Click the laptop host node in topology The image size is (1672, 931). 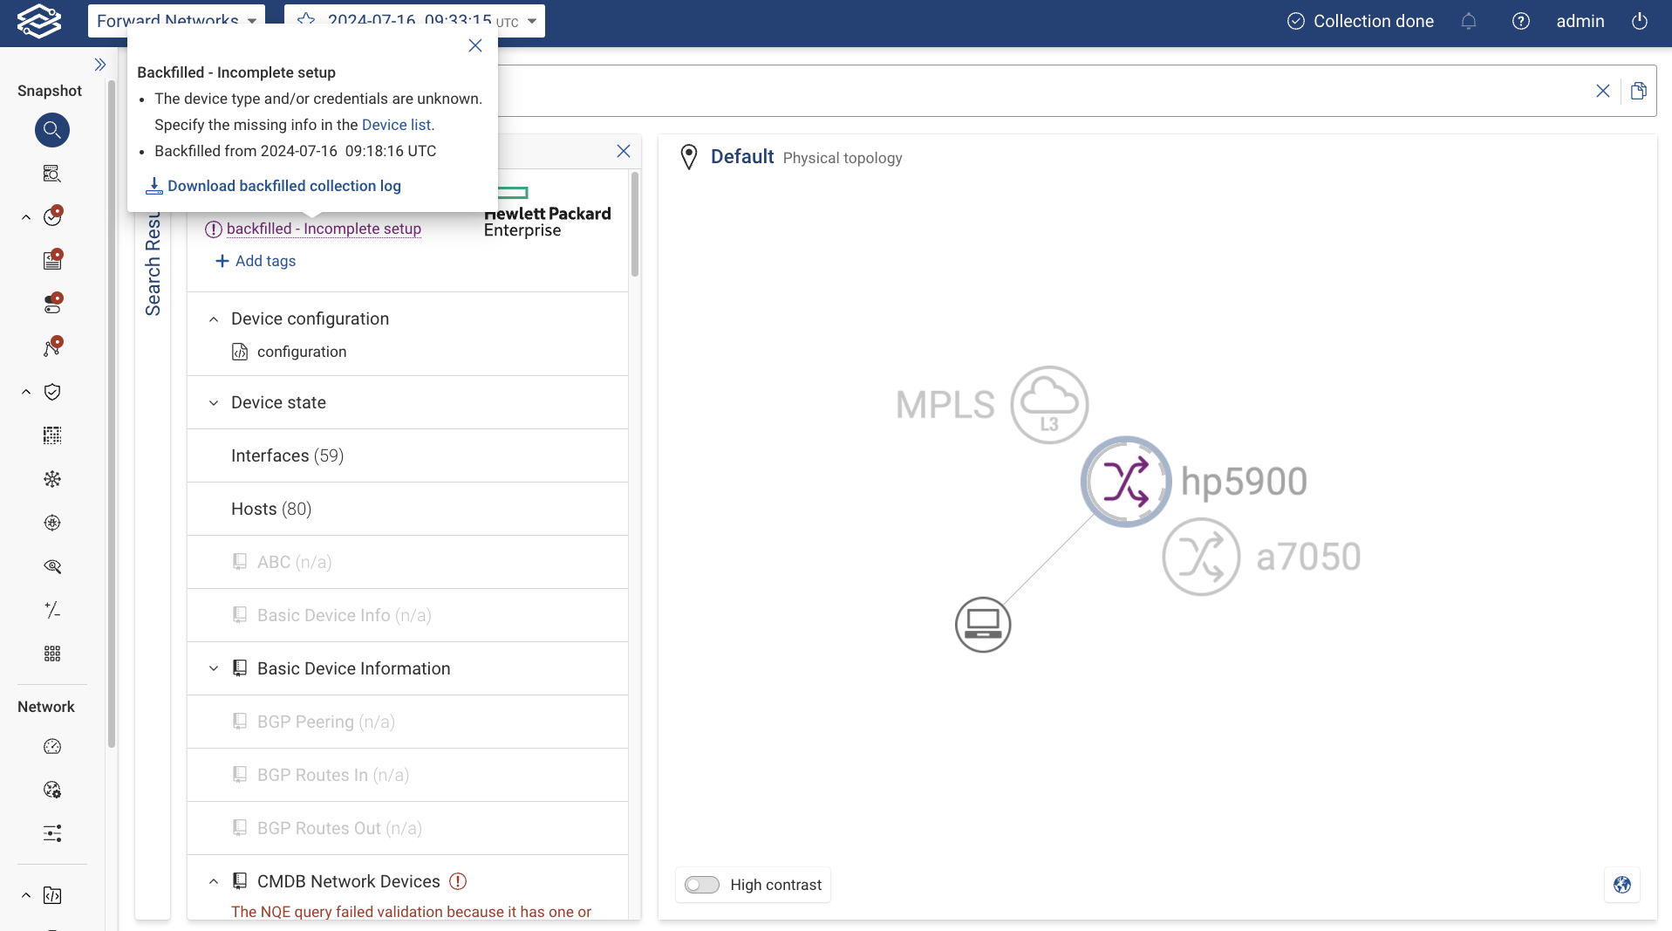(x=983, y=625)
